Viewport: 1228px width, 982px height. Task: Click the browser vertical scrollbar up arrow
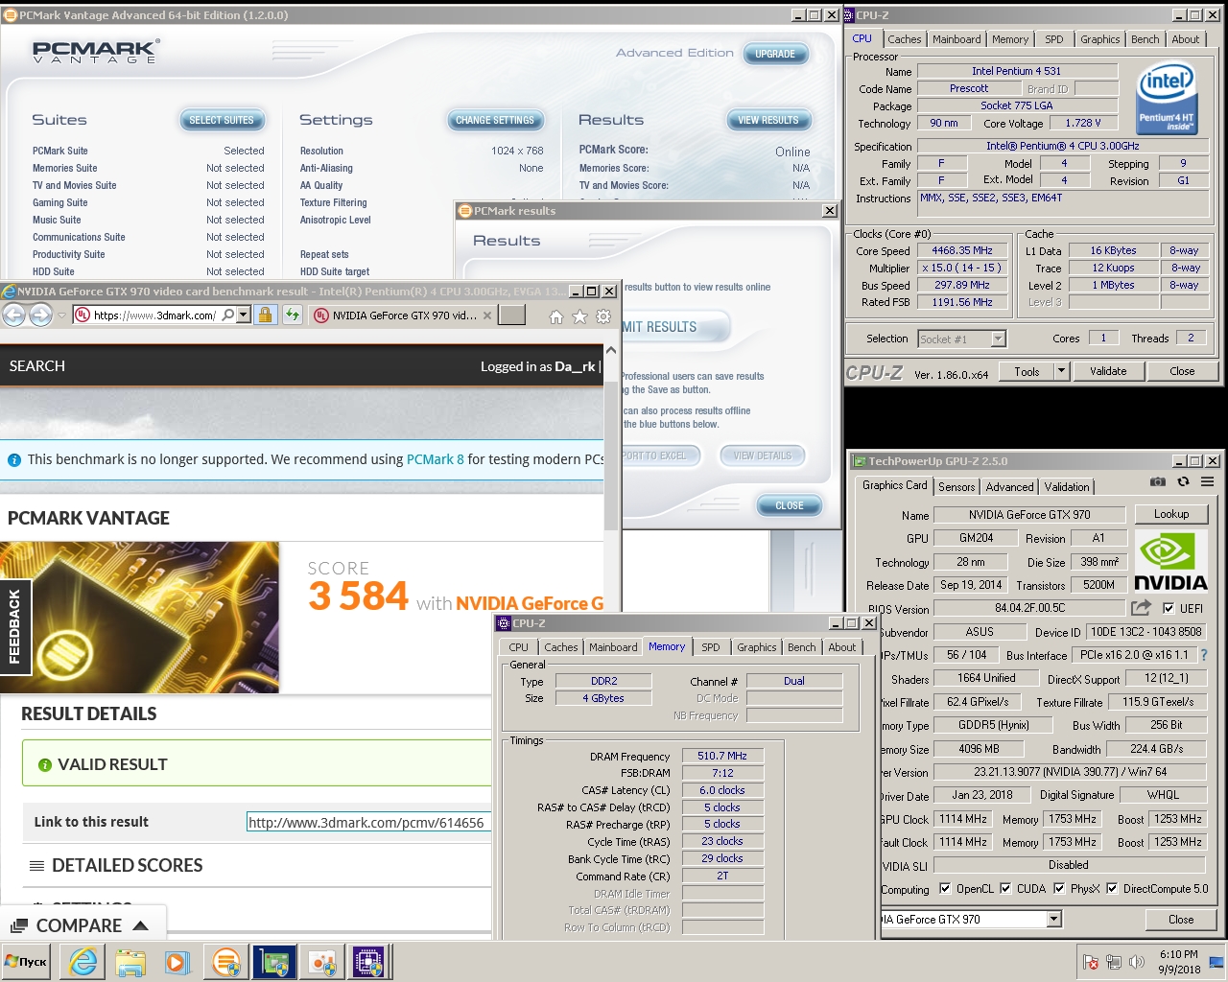tap(611, 350)
